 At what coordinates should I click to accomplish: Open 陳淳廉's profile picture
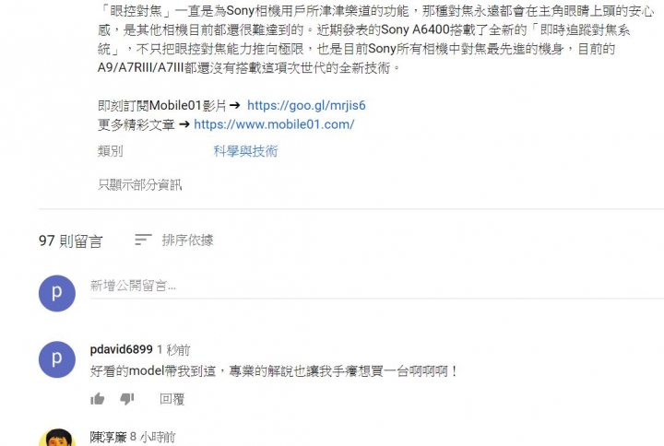[x=57, y=438]
